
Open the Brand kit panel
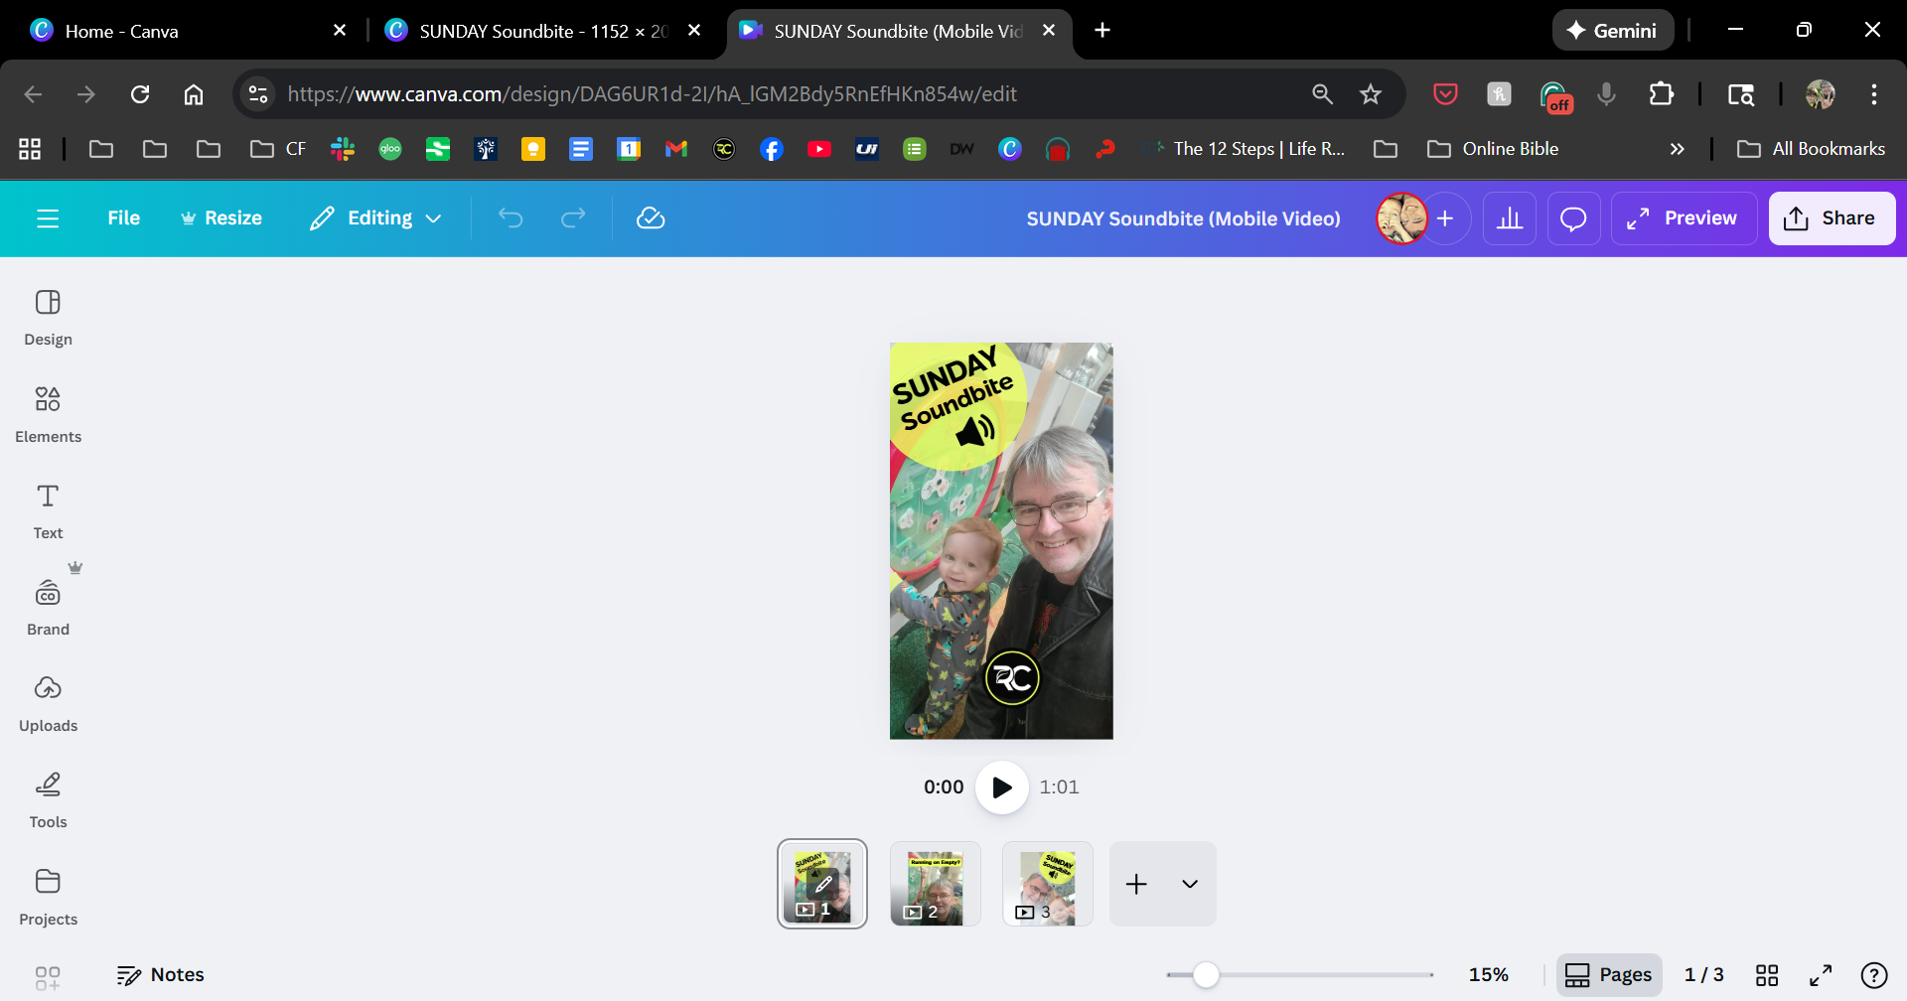[x=48, y=606]
